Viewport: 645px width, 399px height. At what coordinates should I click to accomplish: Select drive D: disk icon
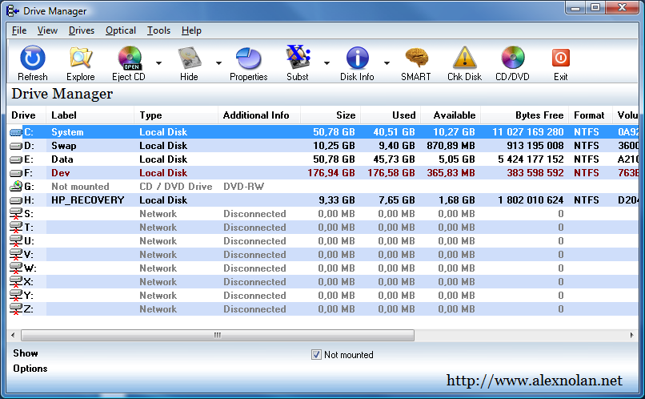coord(16,146)
